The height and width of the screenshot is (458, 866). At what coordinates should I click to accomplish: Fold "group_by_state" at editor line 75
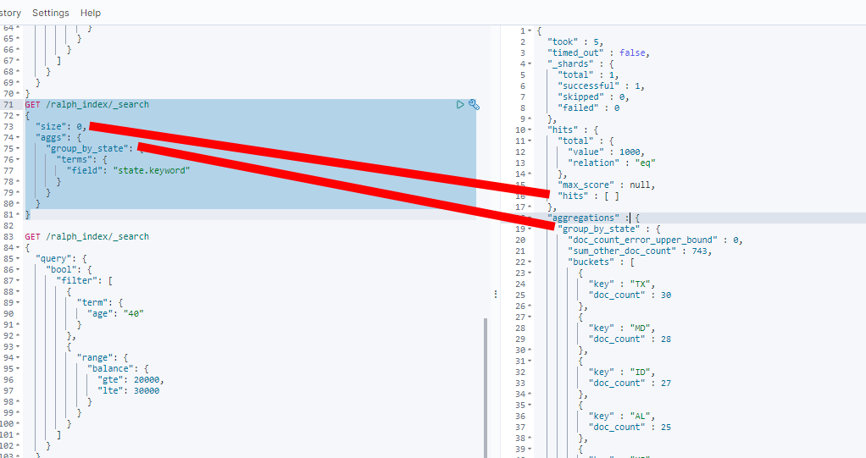click(19, 148)
